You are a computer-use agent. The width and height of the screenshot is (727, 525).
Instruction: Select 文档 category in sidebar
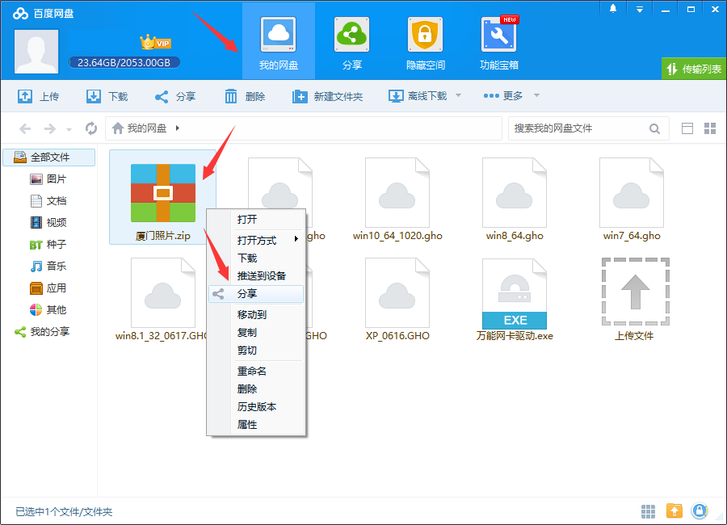48,201
